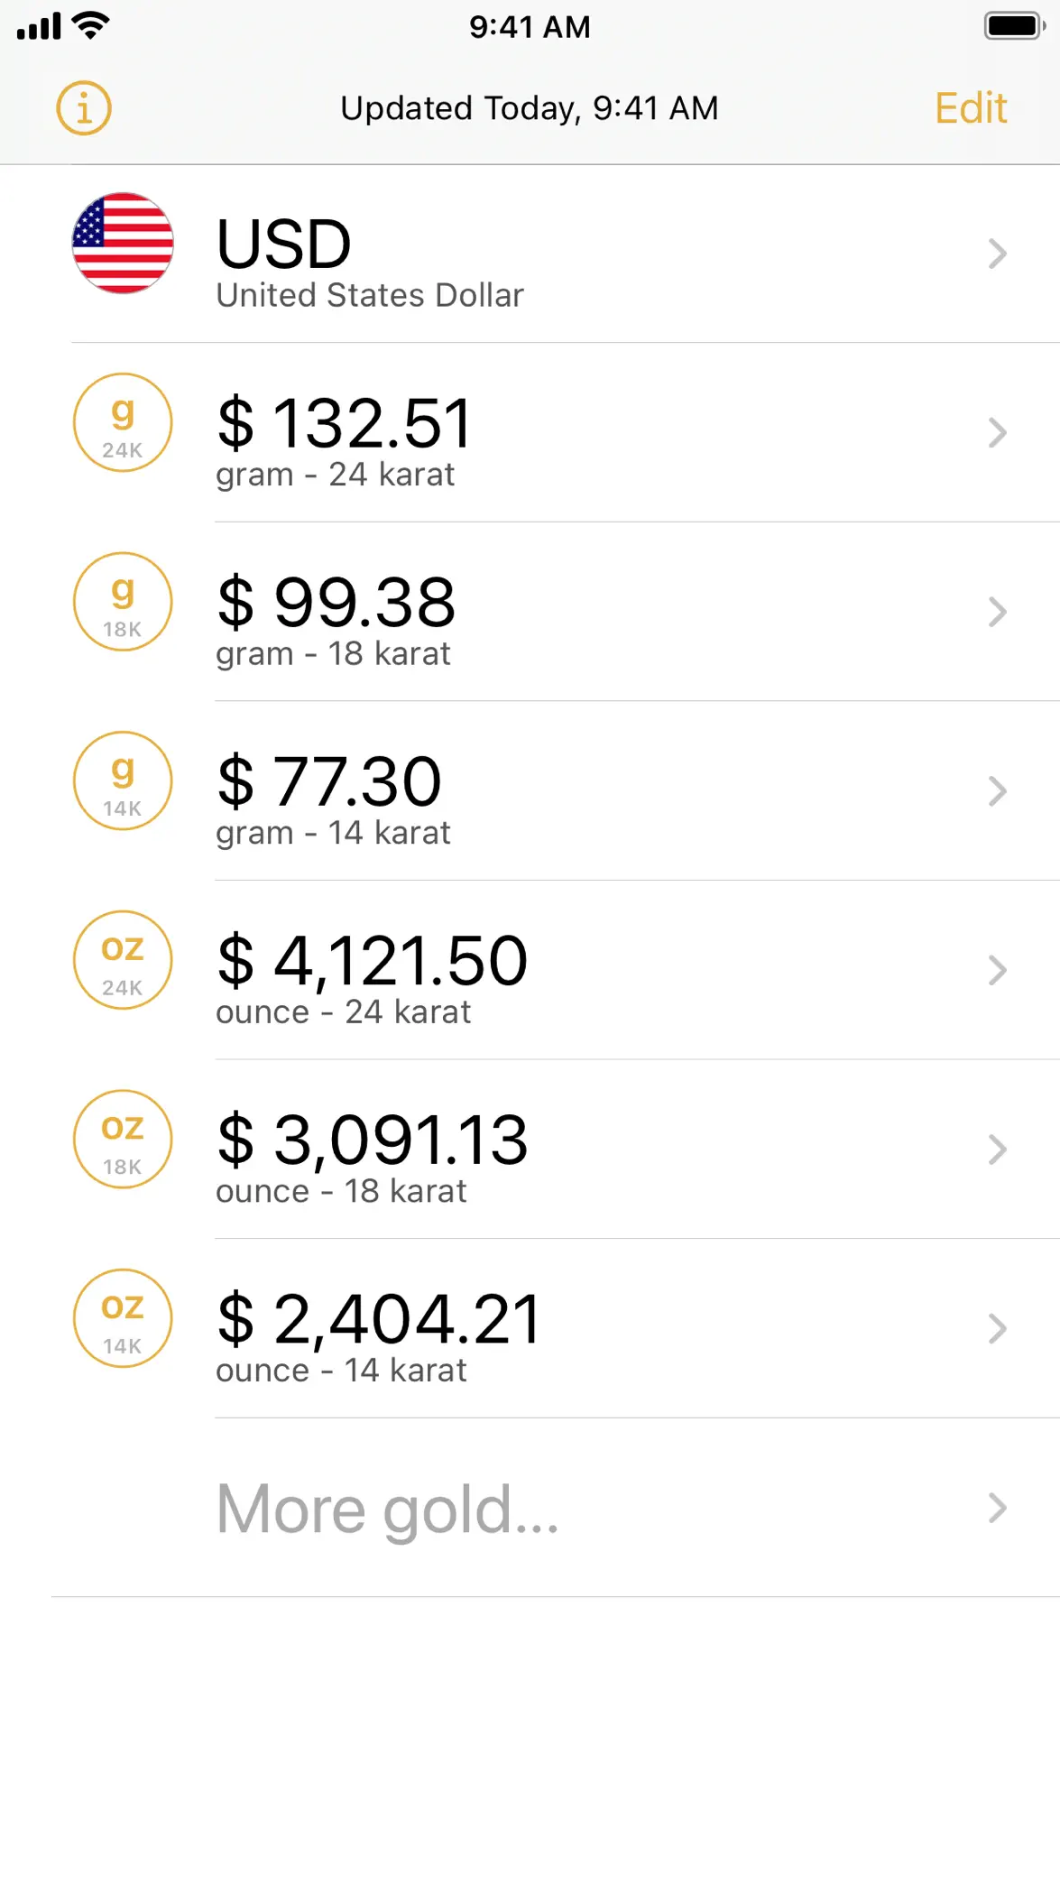Select the gram 18K gold icon
The width and height of the screenshot is (1060, 1884).
tap(123, 602)
